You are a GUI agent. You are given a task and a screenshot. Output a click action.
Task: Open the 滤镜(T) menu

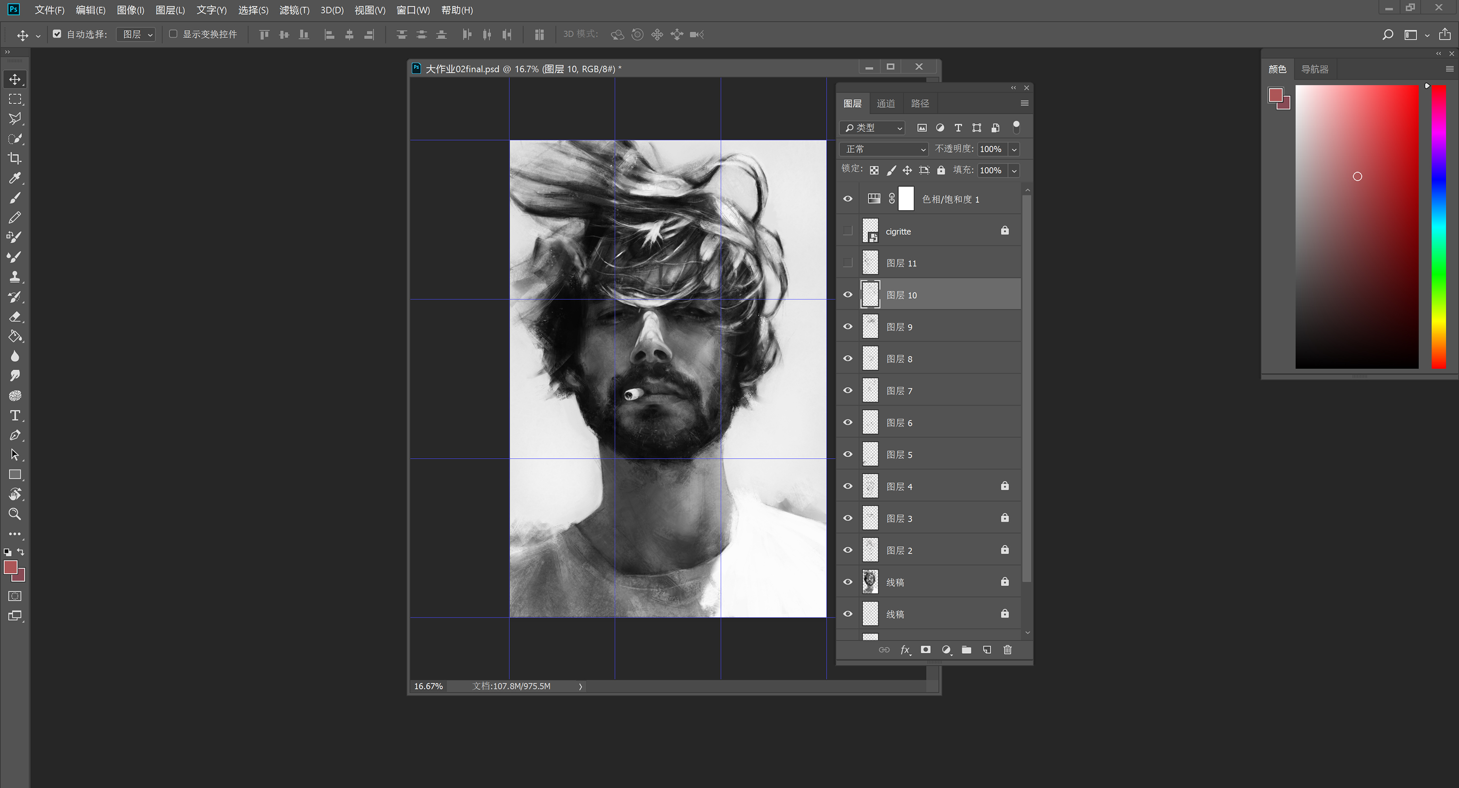point(294,10)
